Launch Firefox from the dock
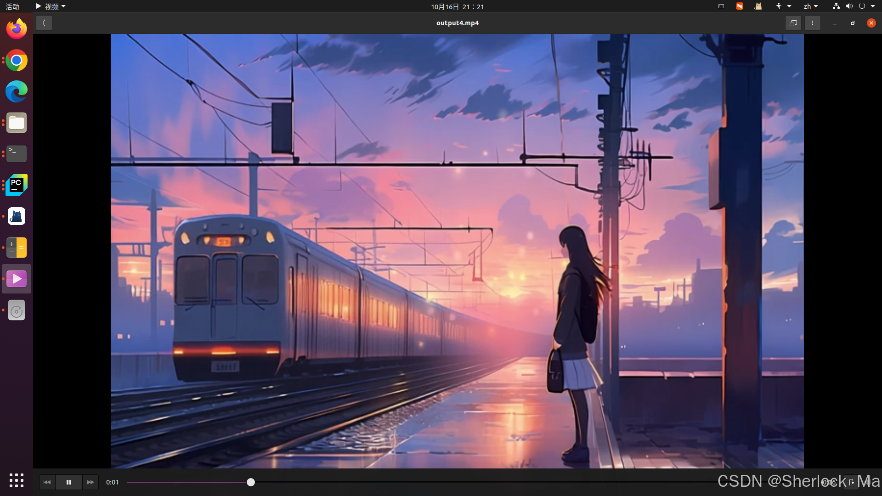Image resolution: width=882 pixels, height=496 pixels. [17, 29]
